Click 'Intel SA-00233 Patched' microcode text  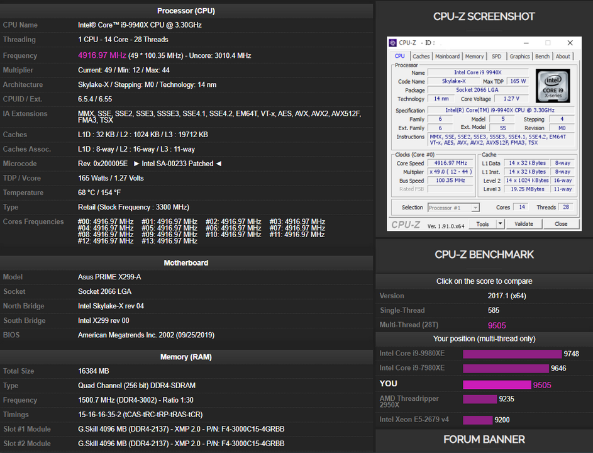click(x=177, y=164)
